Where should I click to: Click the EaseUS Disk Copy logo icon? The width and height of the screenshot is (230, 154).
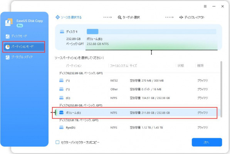[x=9, y=22]
